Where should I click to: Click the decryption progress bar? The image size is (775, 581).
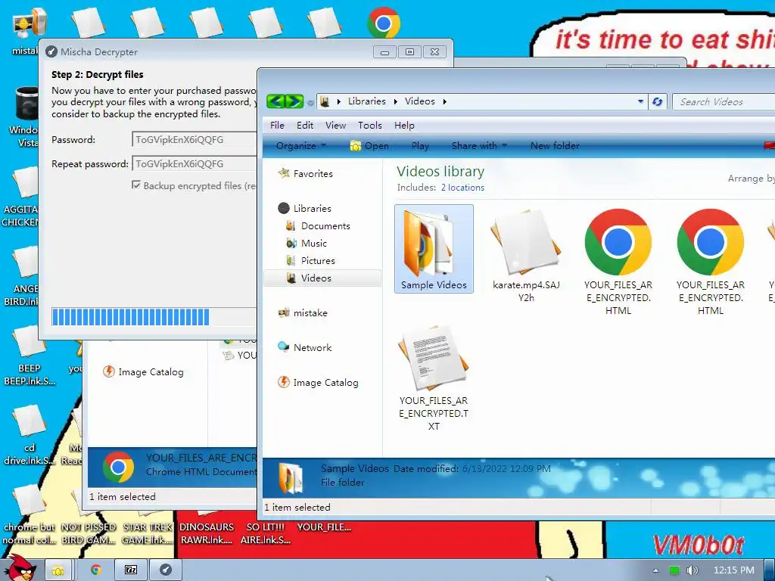coord(154,317)
